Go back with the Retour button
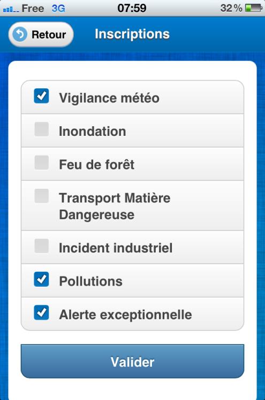The height and width of the screenshot is (400, 265). click(41, 34)
